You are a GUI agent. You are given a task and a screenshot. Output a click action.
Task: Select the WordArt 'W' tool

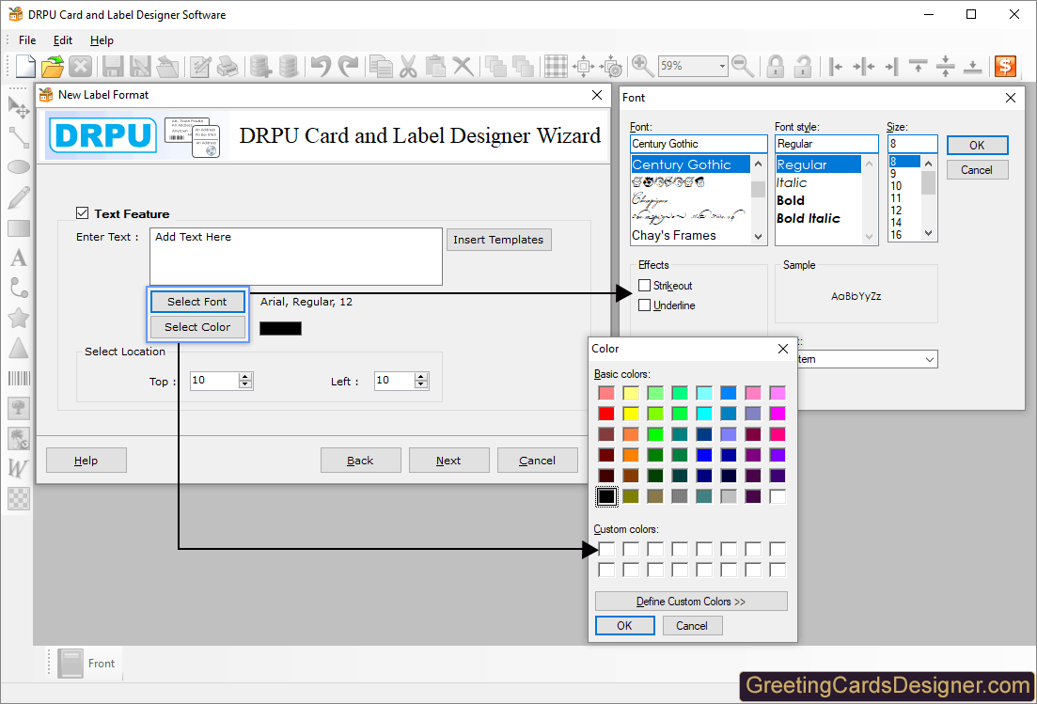[18, 469]
